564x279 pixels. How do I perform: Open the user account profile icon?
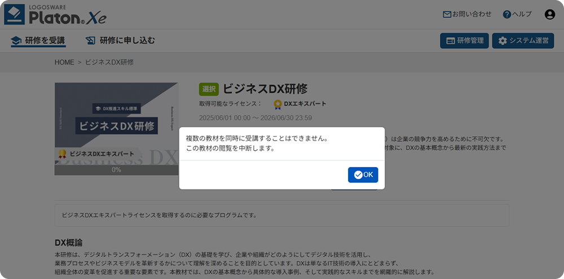(550, 15)
